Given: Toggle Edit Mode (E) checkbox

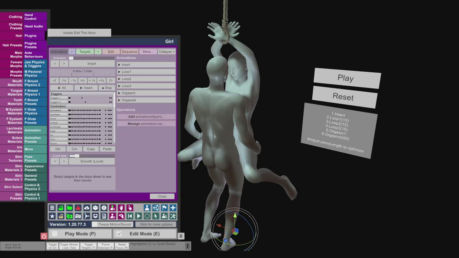Looking at the screenshot, I should click(119, 234).
